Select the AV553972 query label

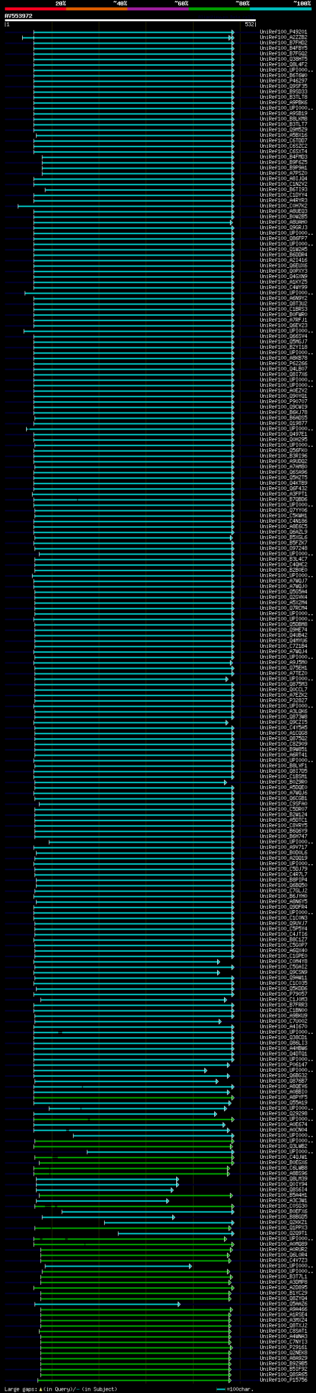tap(18, 16)
